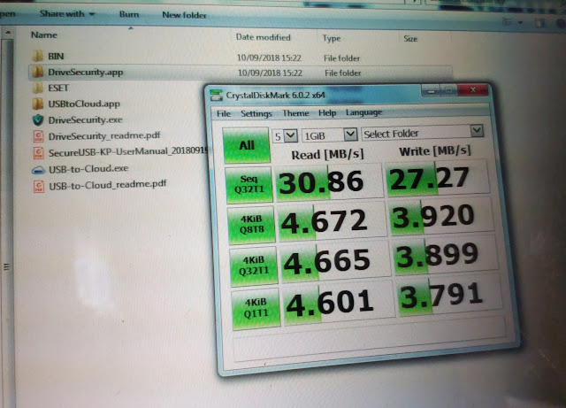The height and width of the screenshot is (408, 566).
Task: Click Burn in the Explorer toolbar
Action: click(129, 14)
